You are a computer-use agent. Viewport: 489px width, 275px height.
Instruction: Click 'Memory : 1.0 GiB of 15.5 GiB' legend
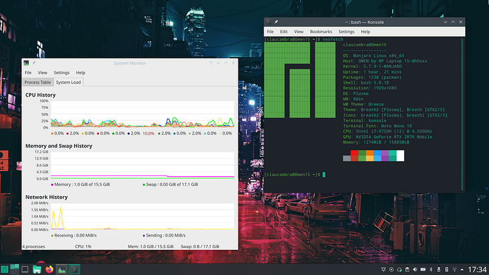point(81,185)
